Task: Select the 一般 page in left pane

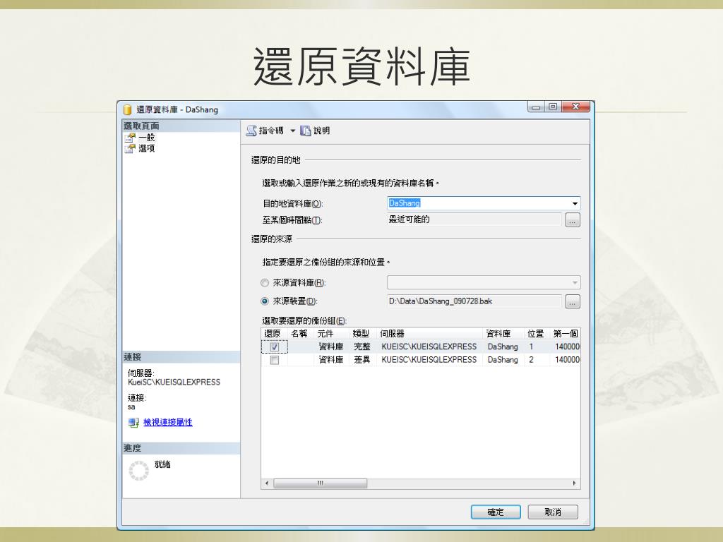Action: click(147, 138)
